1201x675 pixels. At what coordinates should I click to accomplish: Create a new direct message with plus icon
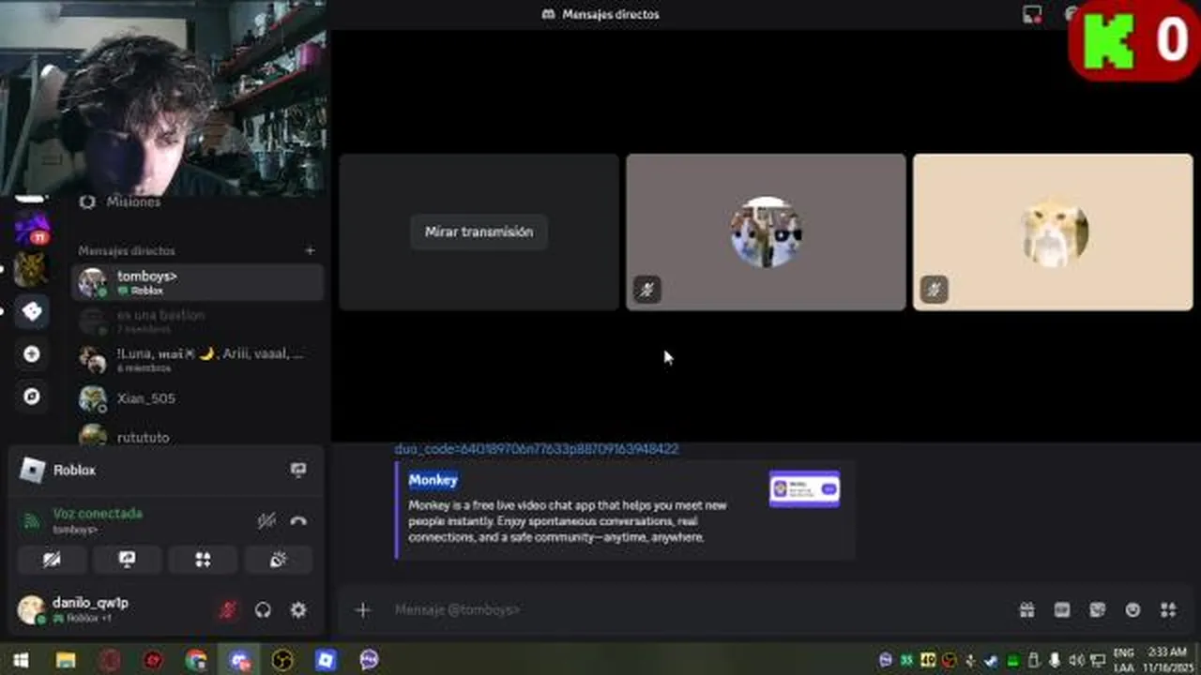tap(310, 250)
